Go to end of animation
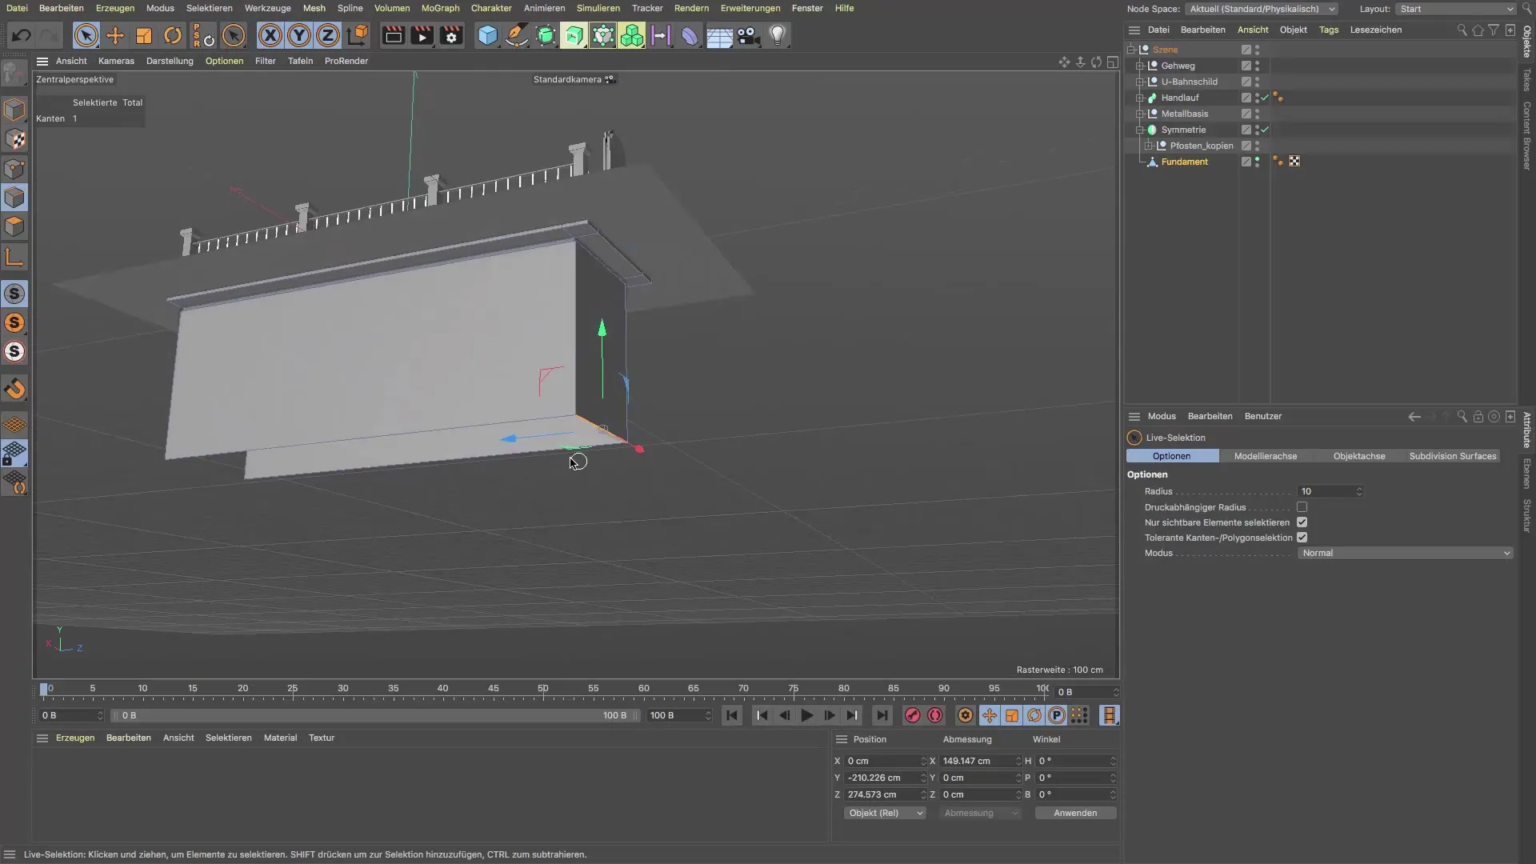The height and width of the screenshot is (864, 1536). [x=882, y=716]
